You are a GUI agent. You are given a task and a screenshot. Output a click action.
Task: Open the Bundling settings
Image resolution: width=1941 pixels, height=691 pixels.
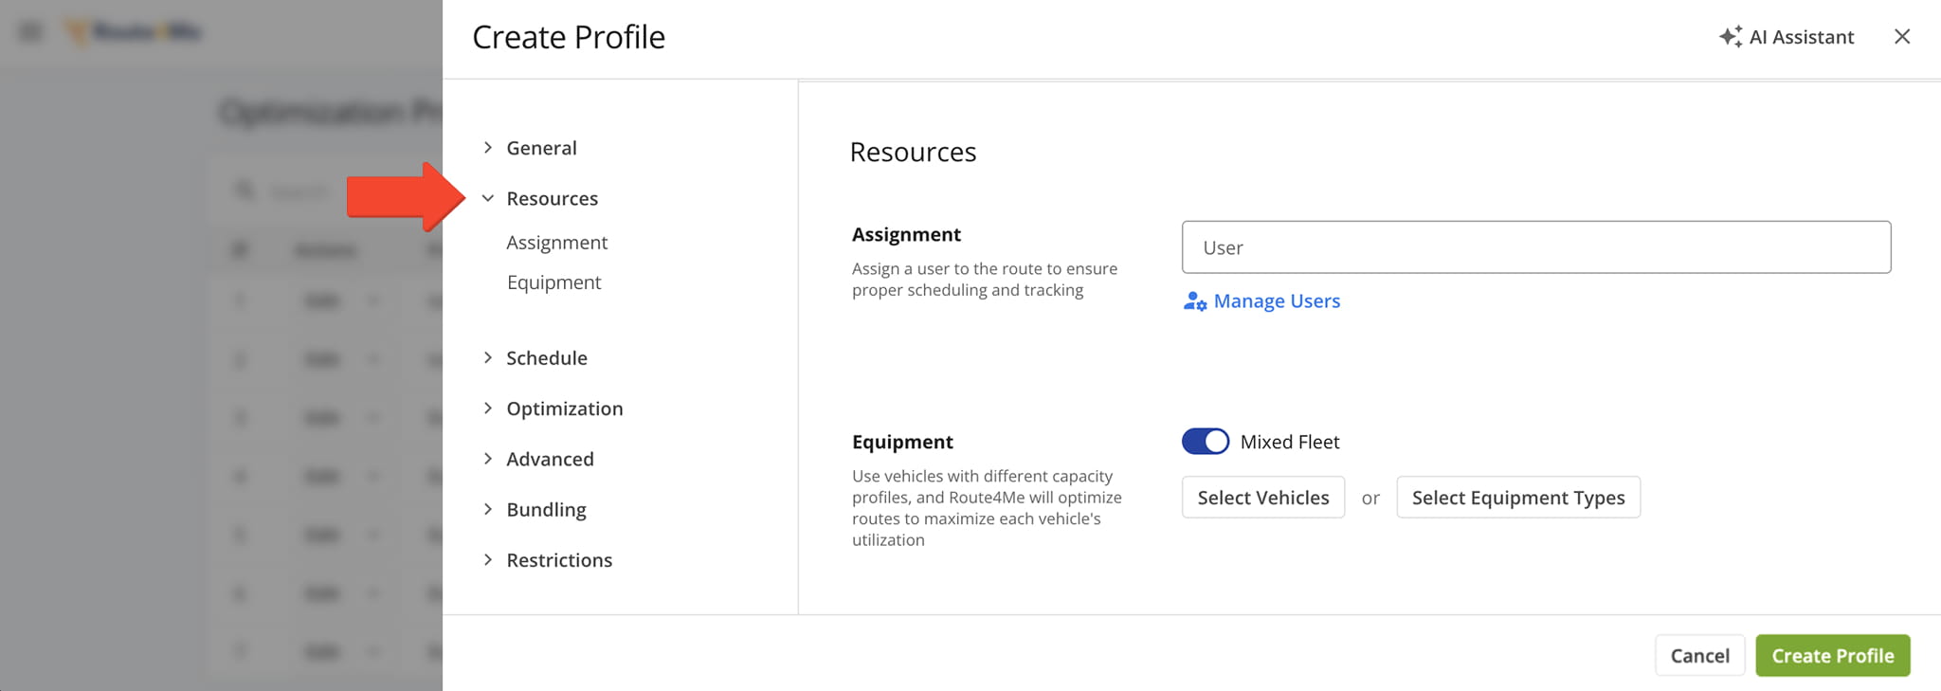pos(546,510)
